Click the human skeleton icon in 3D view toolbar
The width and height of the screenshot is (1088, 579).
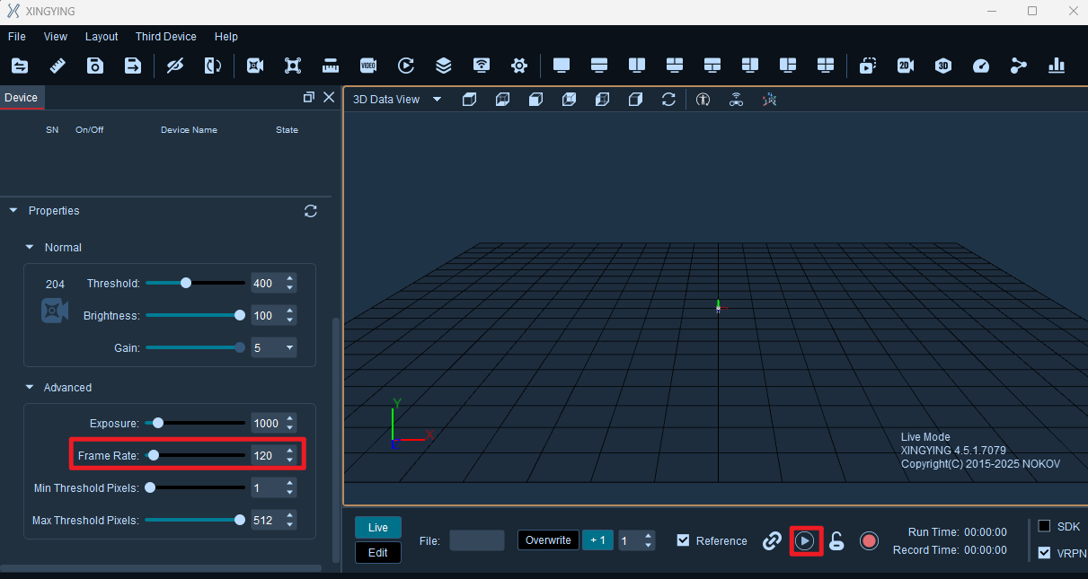(x=703, y=100)
